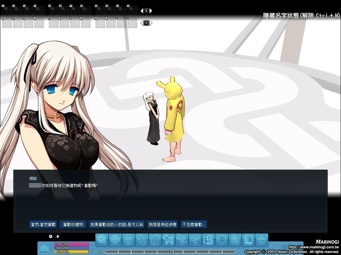The image size is (341, 255).
Task: Open the MENU button at bottom left
Action: coord(44,249)
